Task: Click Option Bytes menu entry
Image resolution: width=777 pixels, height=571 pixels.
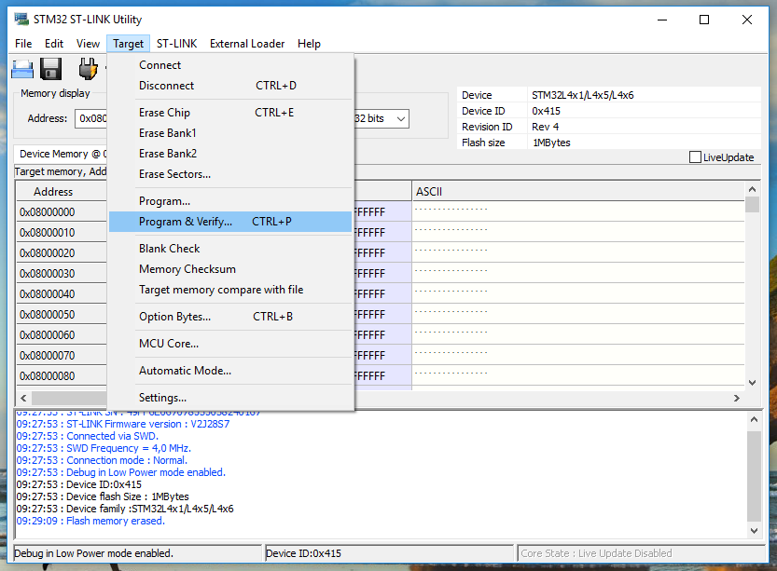Action: click(x=174, y=317)
